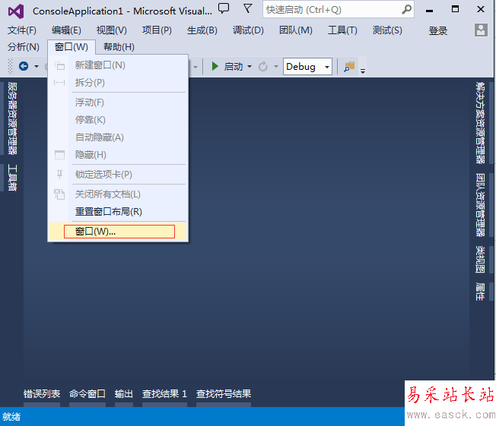496x426 pixels.
Task: Click the 启动 start button label
Action: pos(234,67)
